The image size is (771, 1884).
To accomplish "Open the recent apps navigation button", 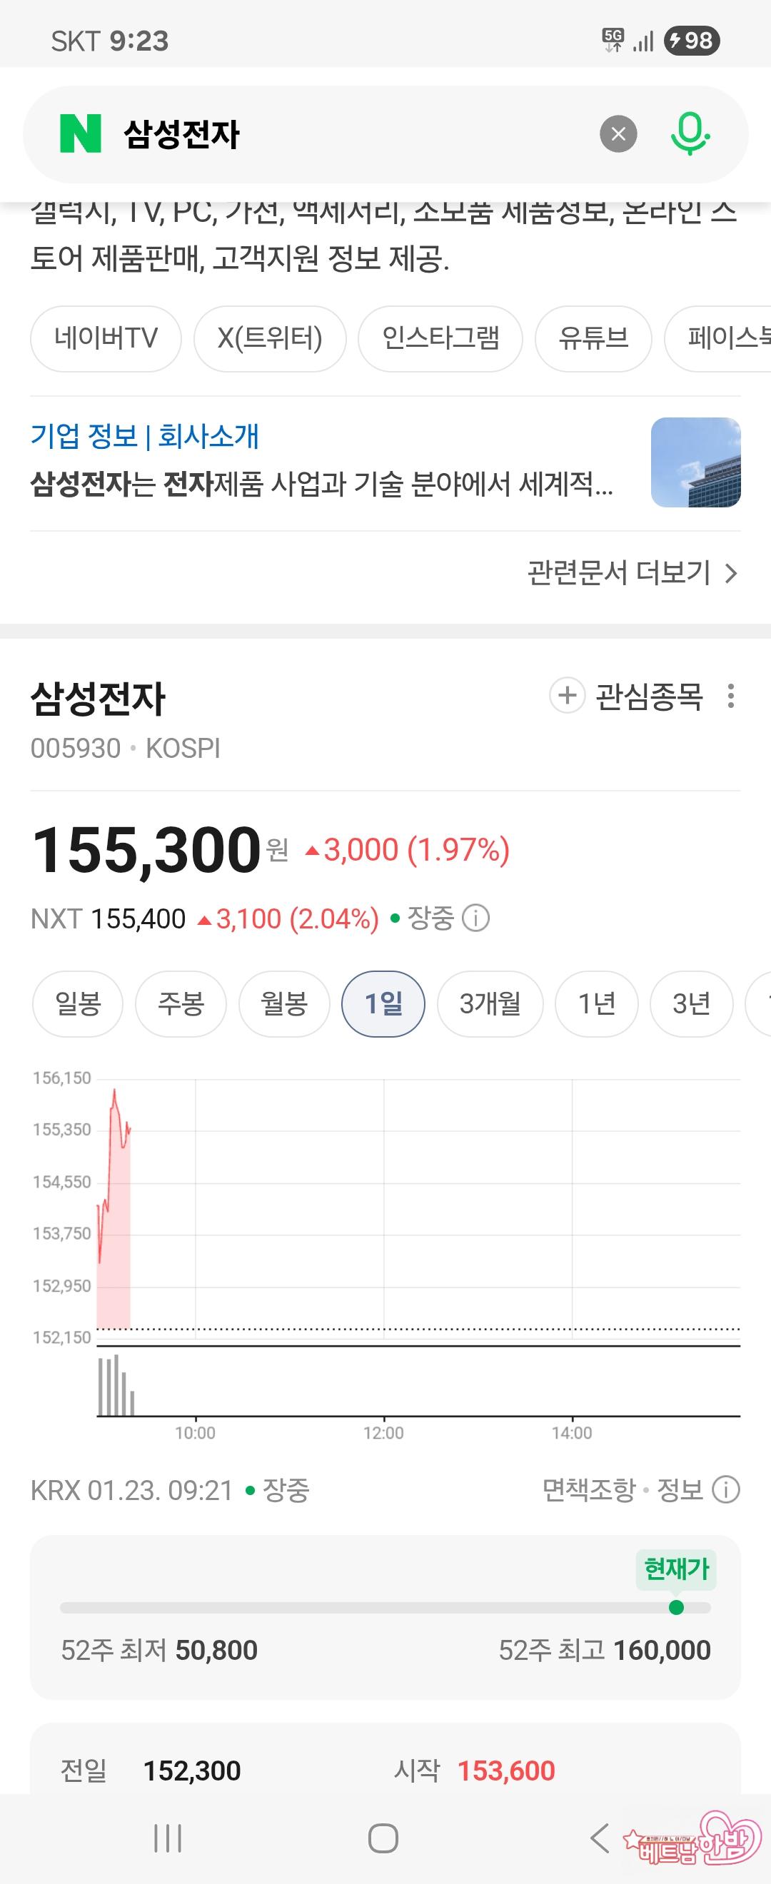I will [168, 1838].
